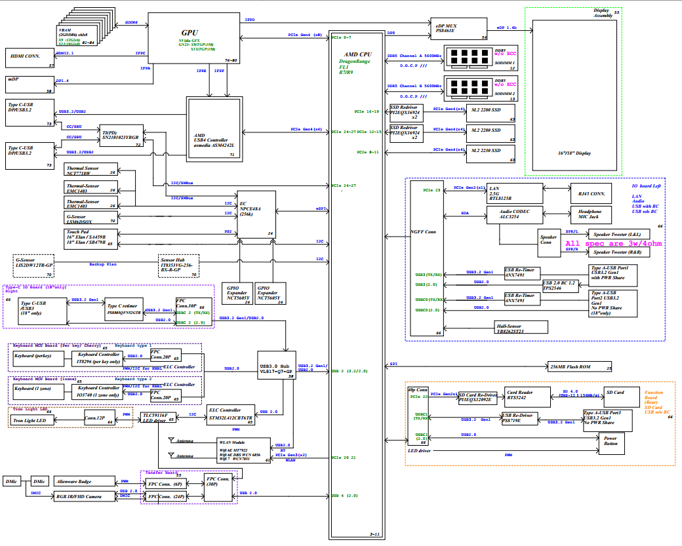The height and width of the screenshot is (546, 682).
Task: Select the Keyboard (1 zone) block
Action: coord(38,391)
